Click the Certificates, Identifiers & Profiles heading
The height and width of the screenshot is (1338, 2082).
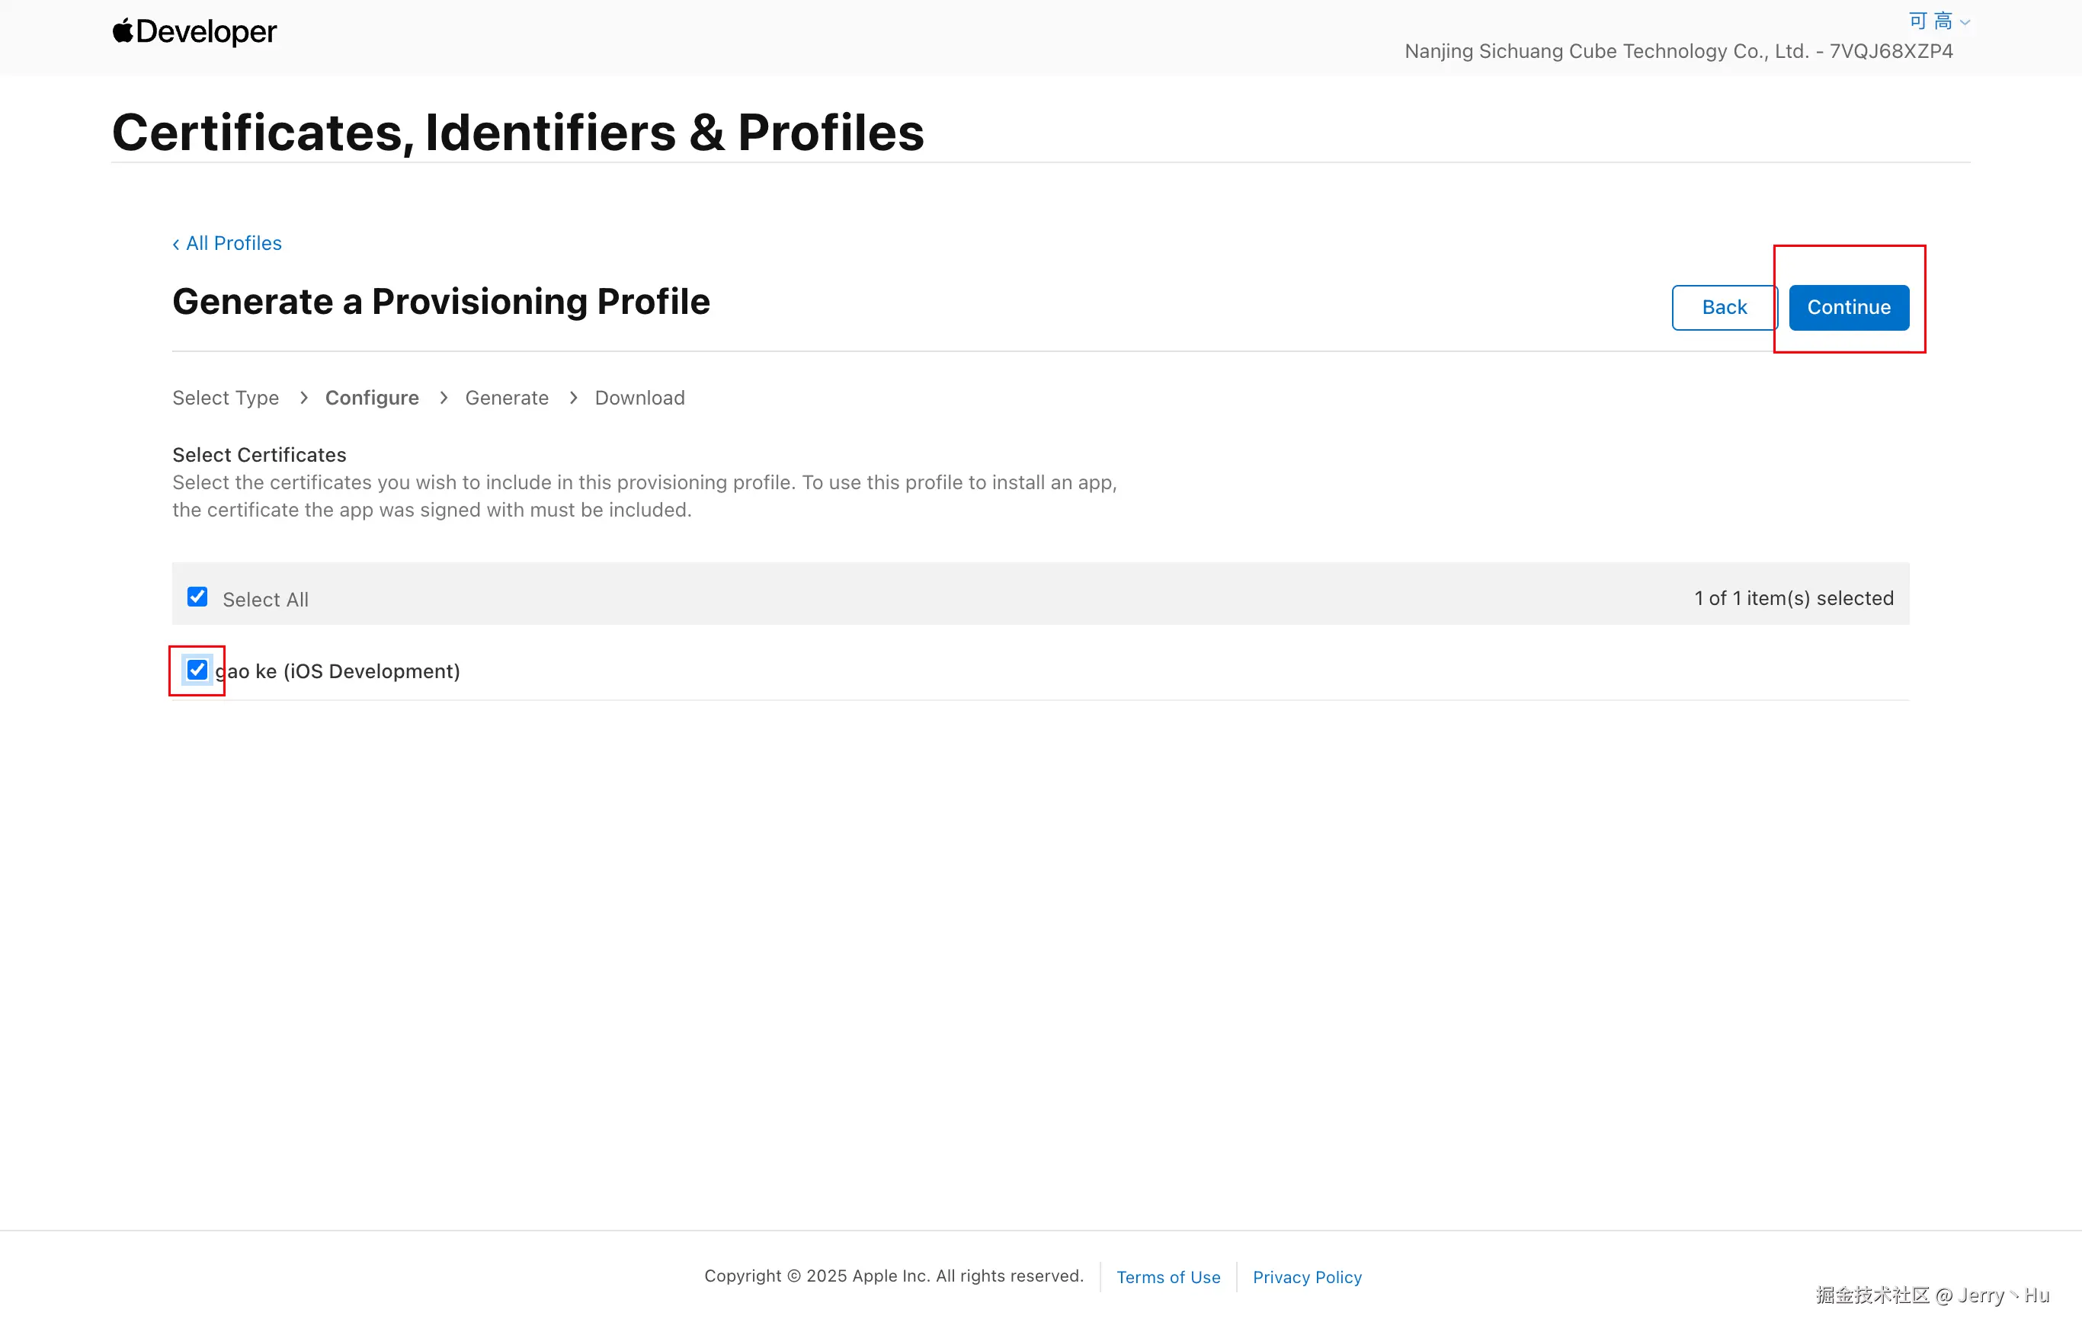click(518, 133)
